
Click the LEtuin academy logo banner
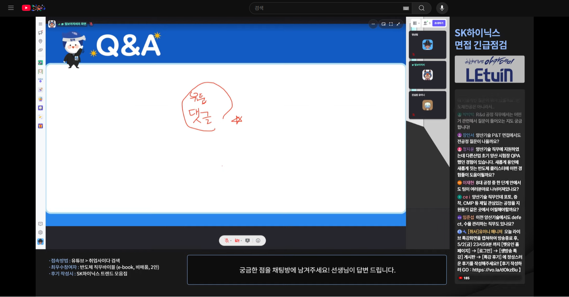(x=490, y=69)
